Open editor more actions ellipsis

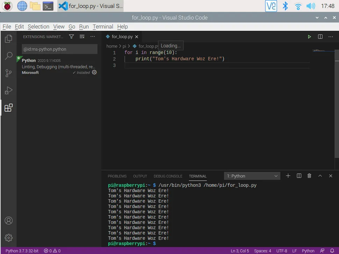(331, 37)
